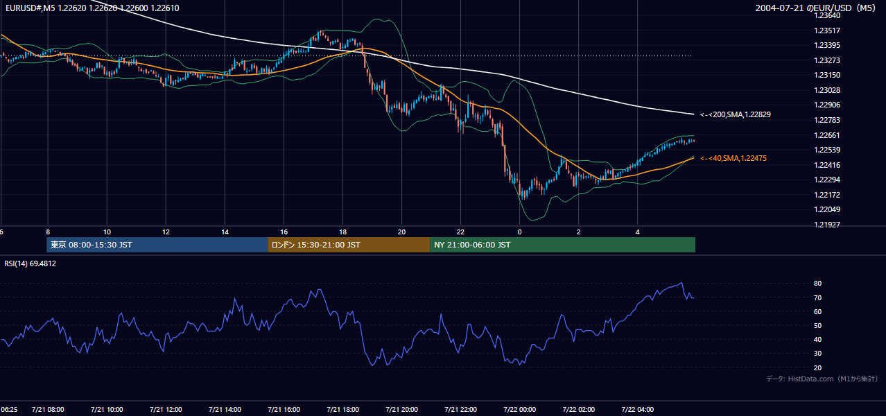Click price axis value 1.22172
This screenshot has height=416, width=886.
[827, 195]
